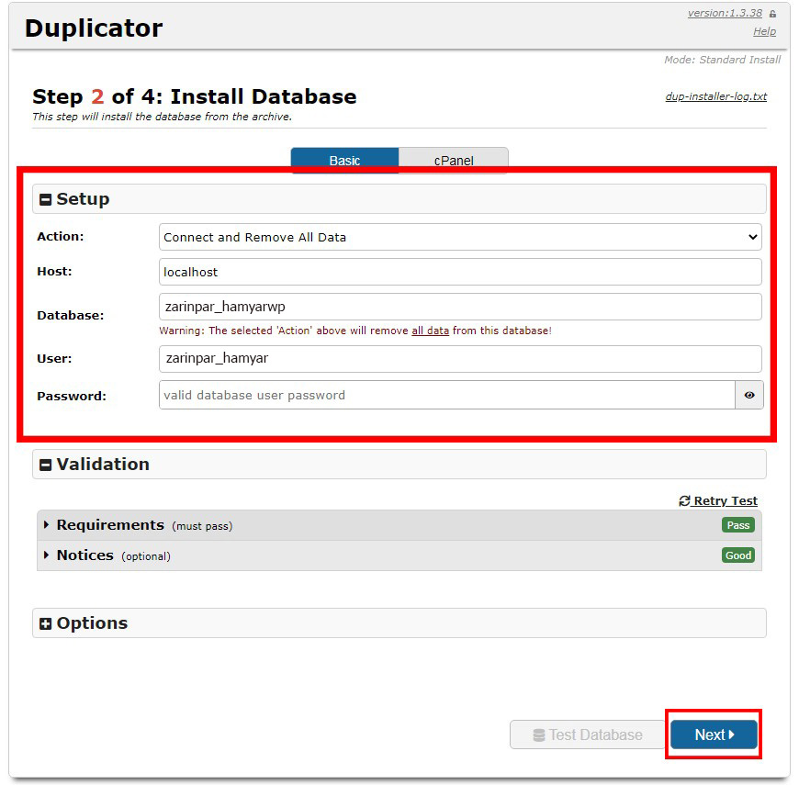Click the Test Database button
This screenshot has width=799, height=785.
[588, 735]
